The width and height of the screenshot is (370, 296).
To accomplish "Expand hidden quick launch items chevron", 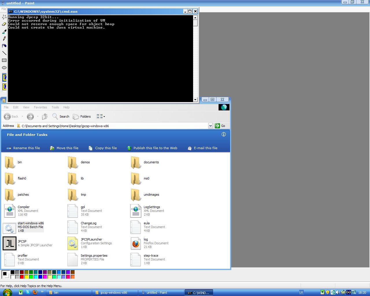I will point(42,292).
